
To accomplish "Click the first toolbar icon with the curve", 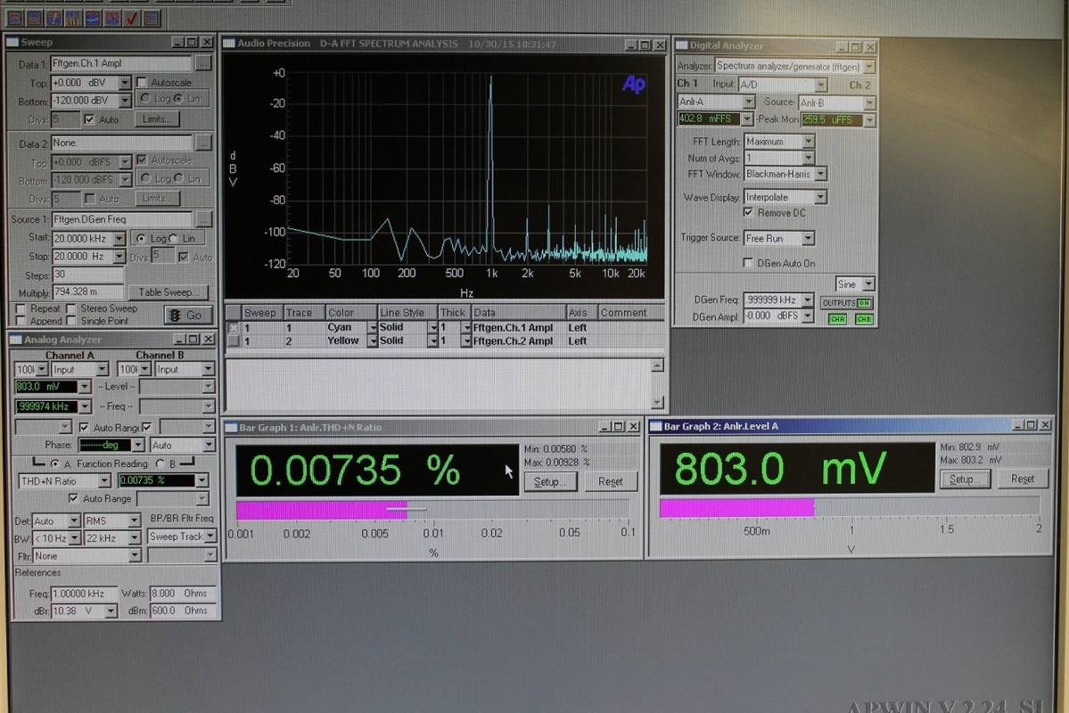I will point(14,18).
